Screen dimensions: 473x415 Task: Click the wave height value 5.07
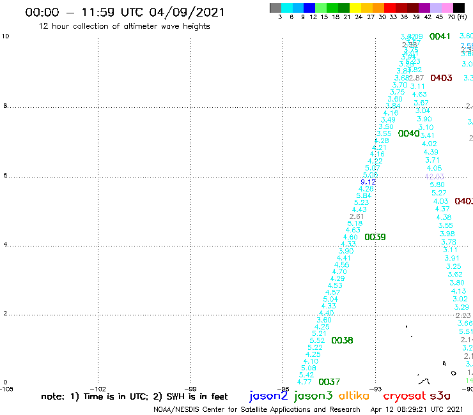click(372, 168)
